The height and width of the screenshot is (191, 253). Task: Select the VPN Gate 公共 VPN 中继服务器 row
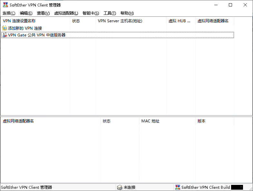click(118, 35)
